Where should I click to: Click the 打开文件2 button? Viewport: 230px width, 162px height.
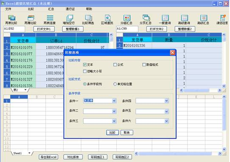point(157,29)
